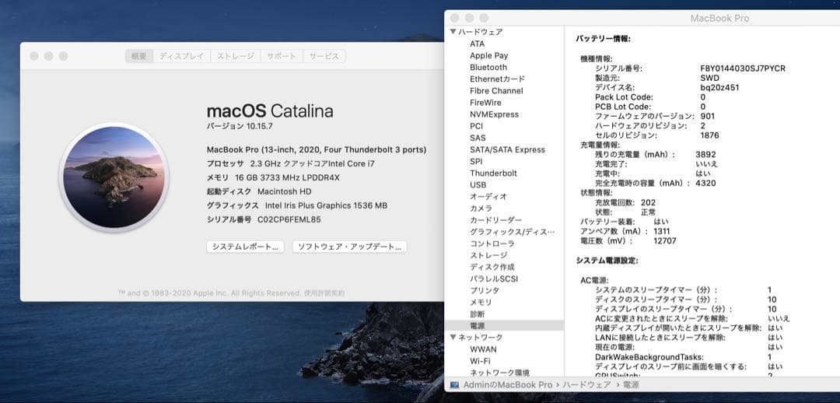Click the full charge capacity 4320
The height and width of the screenshot is (403, 840).
tap(705, 183)
